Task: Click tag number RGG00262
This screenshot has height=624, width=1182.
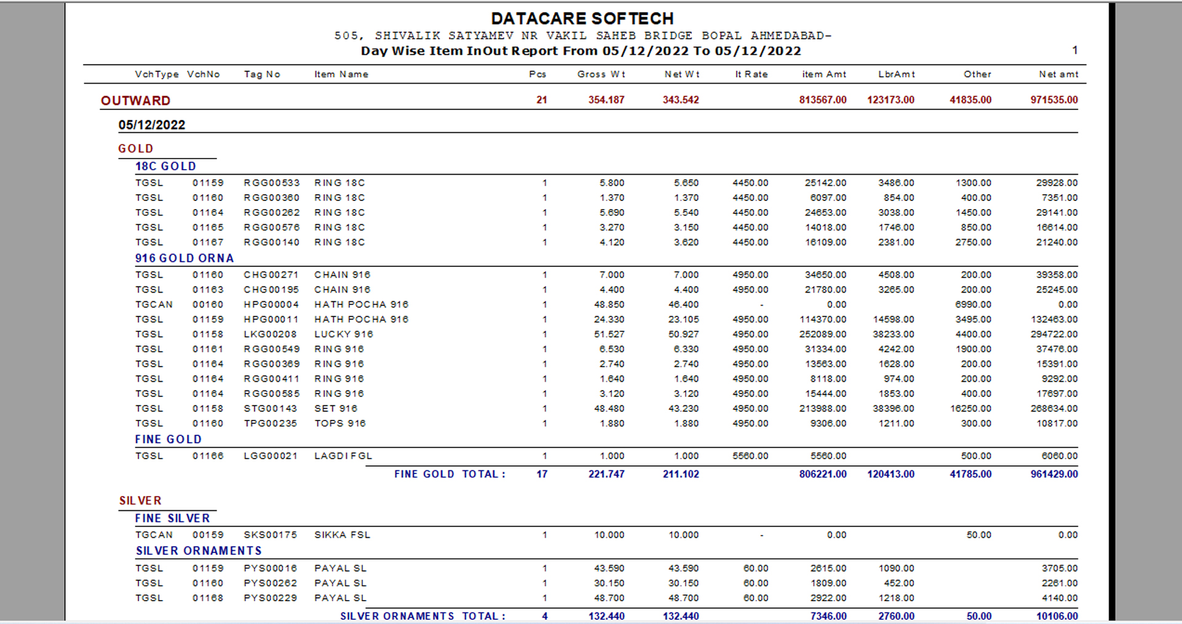Action: click(272, 213)
